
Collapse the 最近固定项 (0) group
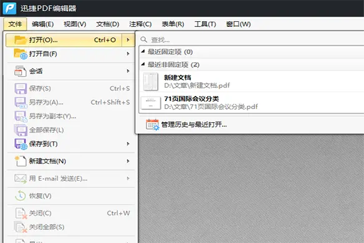click(x=143, y=51)
